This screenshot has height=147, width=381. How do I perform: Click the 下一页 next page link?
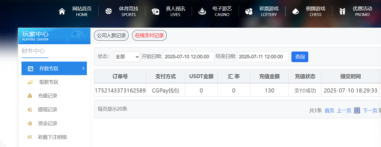370,110
